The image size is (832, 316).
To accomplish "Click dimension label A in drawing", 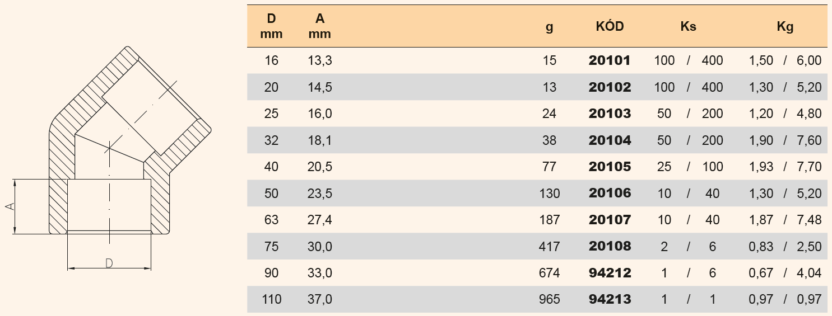I will pos(10,206).
